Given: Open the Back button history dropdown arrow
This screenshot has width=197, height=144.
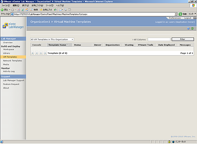Looking at the screenshot, I should pos(10,10).
